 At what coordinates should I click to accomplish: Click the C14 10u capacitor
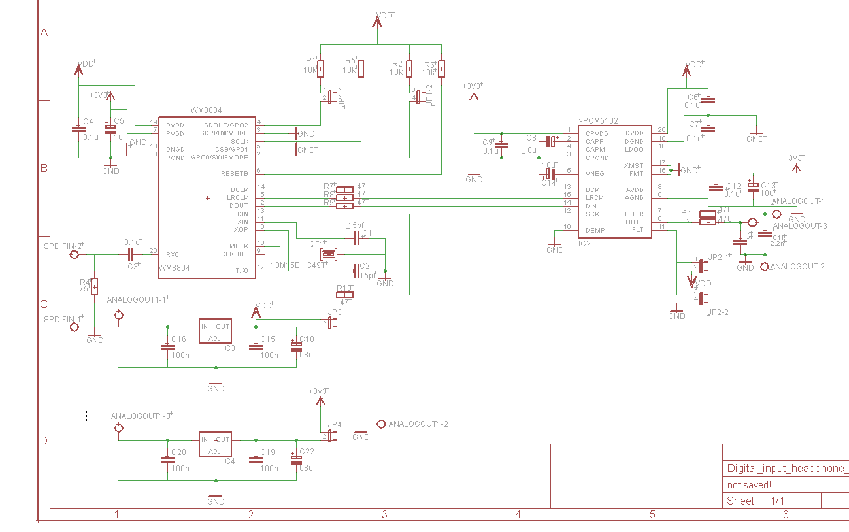pos(551,174)
